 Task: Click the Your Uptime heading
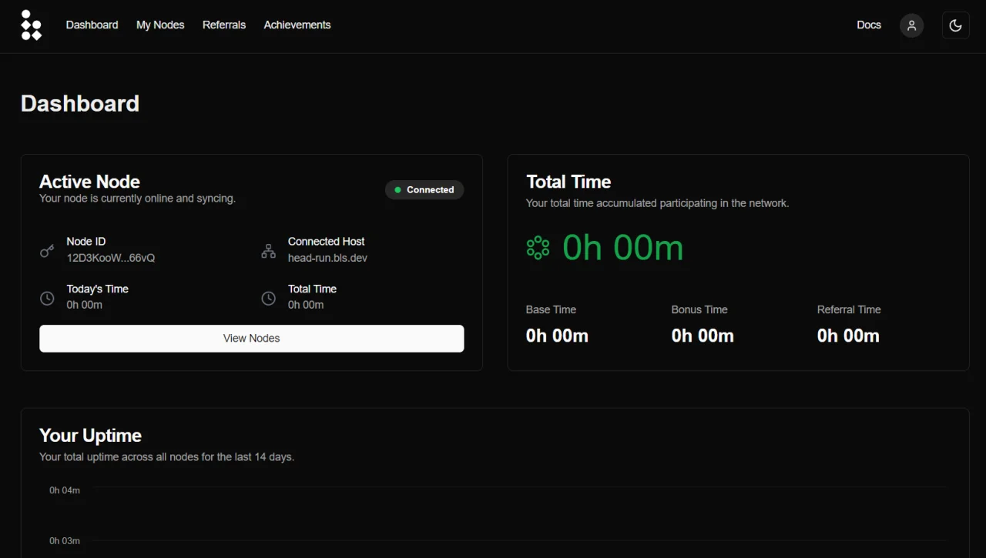pos(90,436)
